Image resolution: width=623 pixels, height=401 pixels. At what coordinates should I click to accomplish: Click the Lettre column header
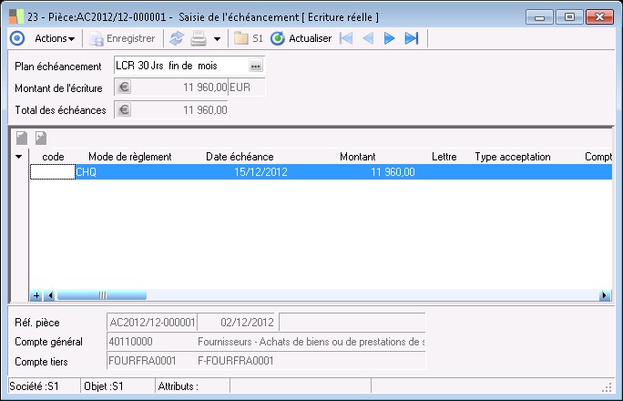[444, 157]
